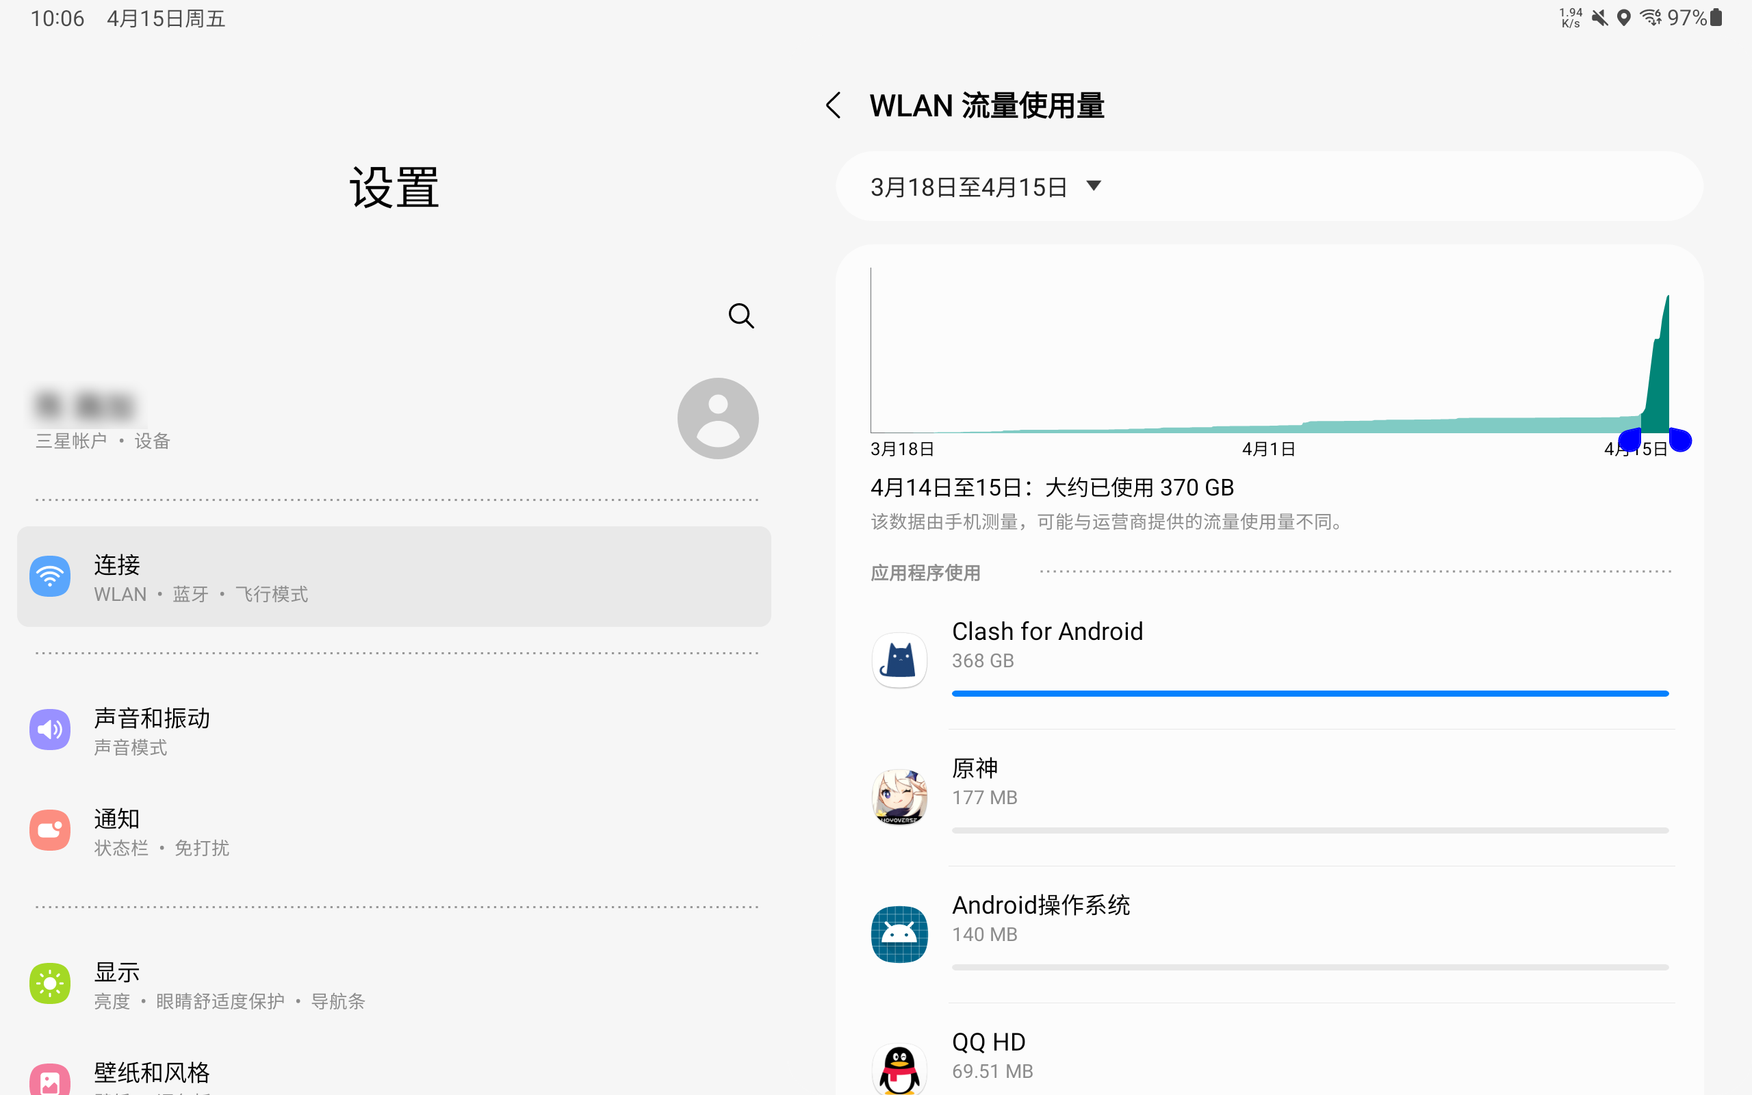The height and width of the screenshot is (1095, 1752).
Task: Open Clash for Android app icon
Action: point(899,660)
